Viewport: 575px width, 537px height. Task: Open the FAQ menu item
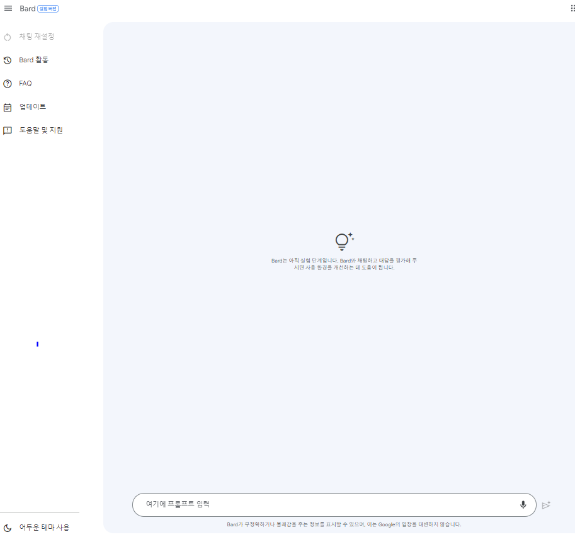25,83
